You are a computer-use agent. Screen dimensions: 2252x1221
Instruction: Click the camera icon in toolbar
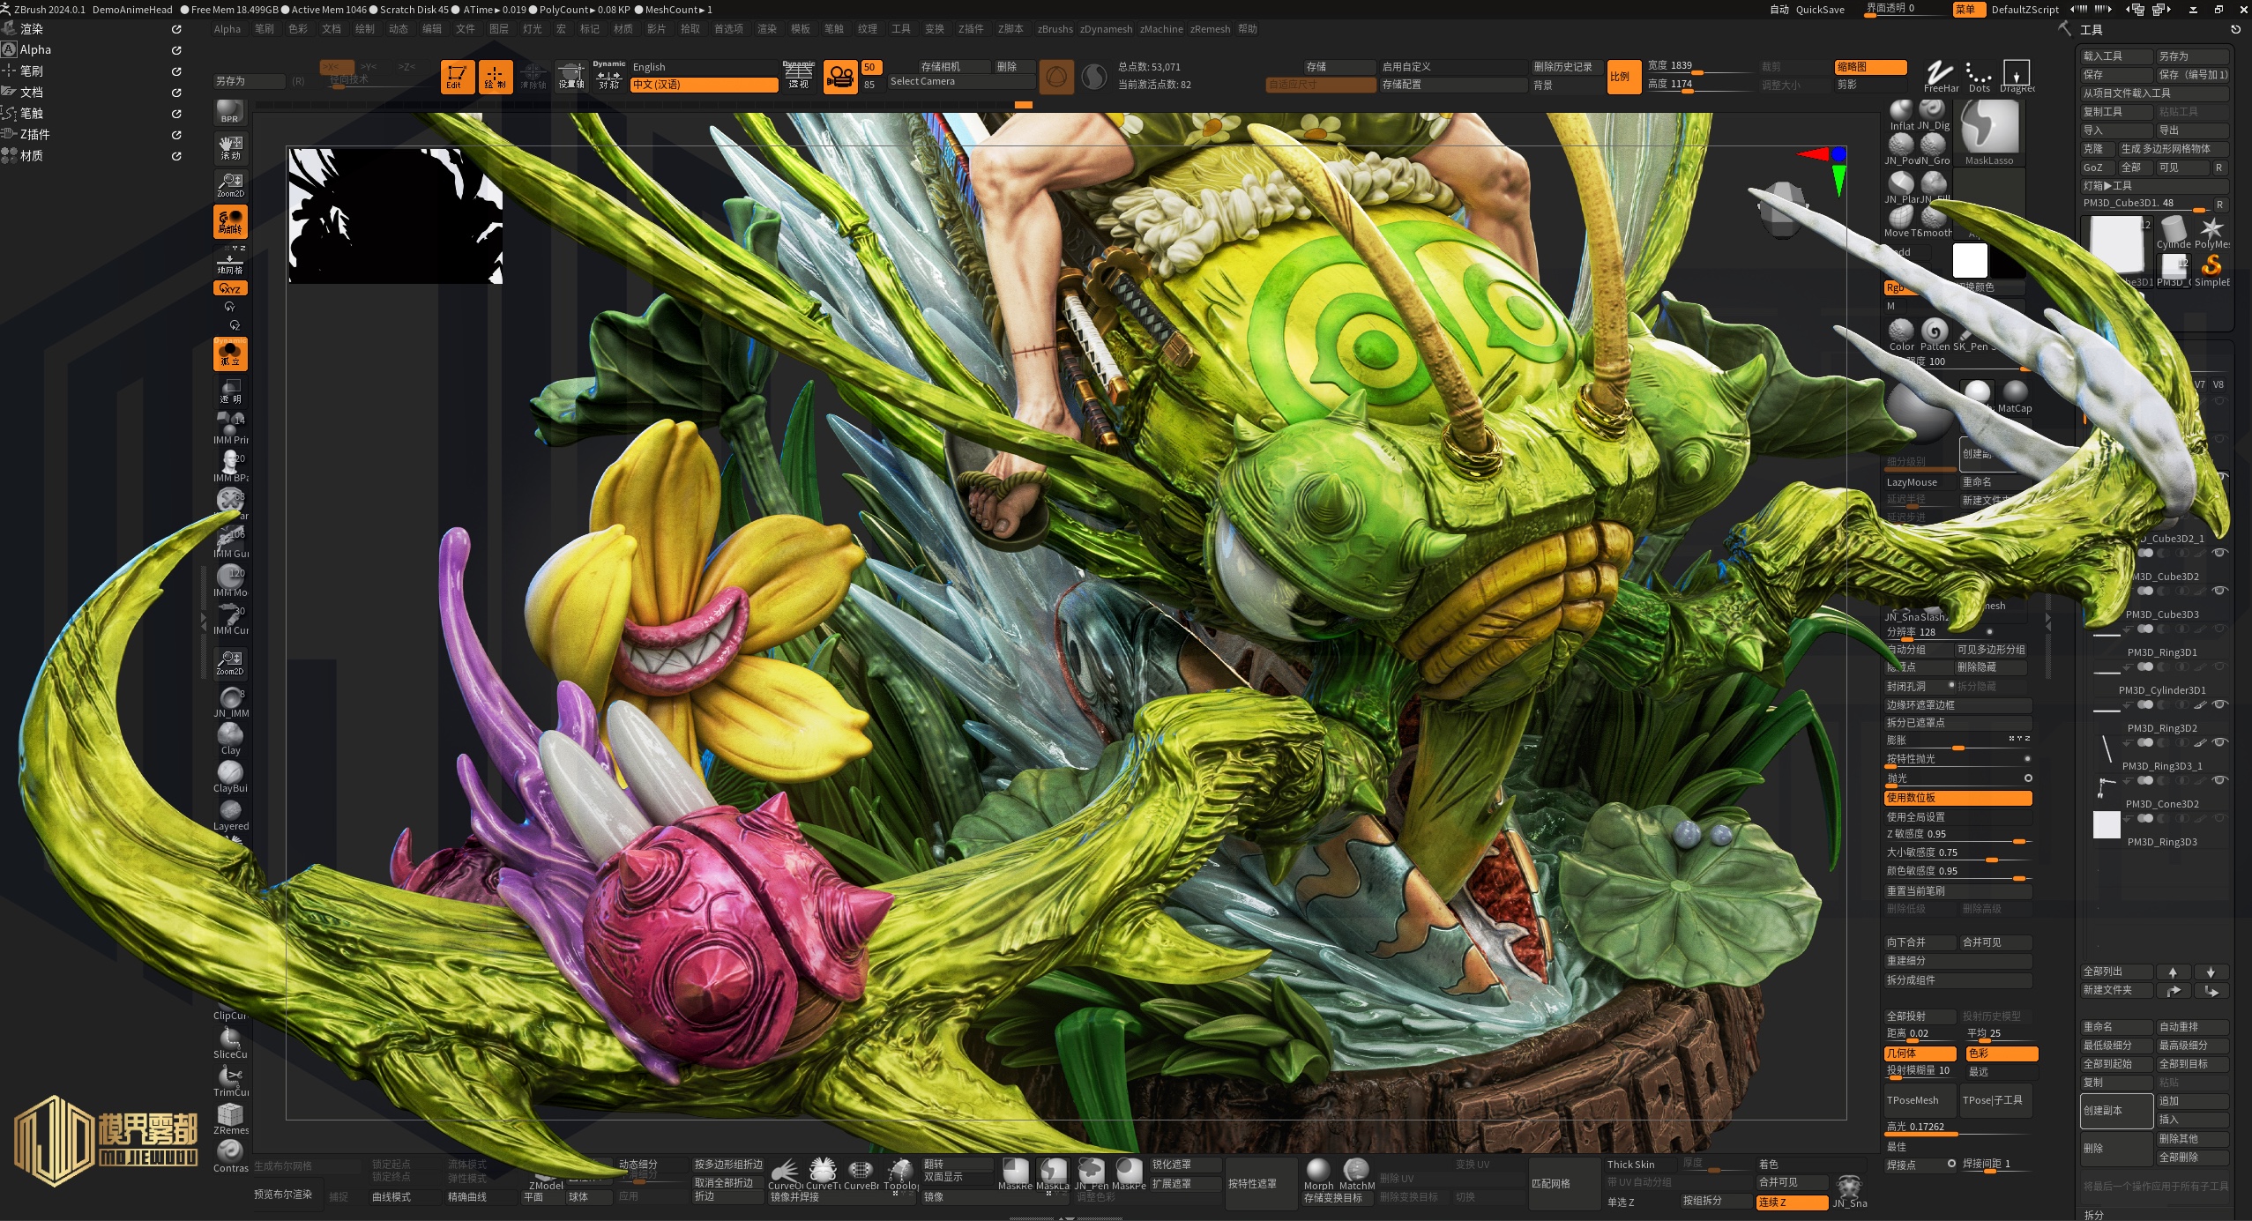[840, 77]
